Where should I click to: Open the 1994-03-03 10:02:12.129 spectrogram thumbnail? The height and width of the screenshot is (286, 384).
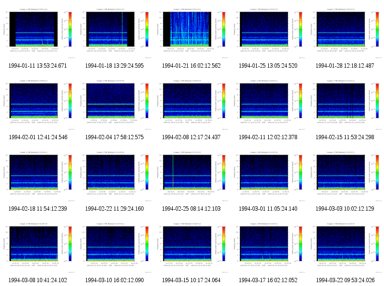point(345,177)
